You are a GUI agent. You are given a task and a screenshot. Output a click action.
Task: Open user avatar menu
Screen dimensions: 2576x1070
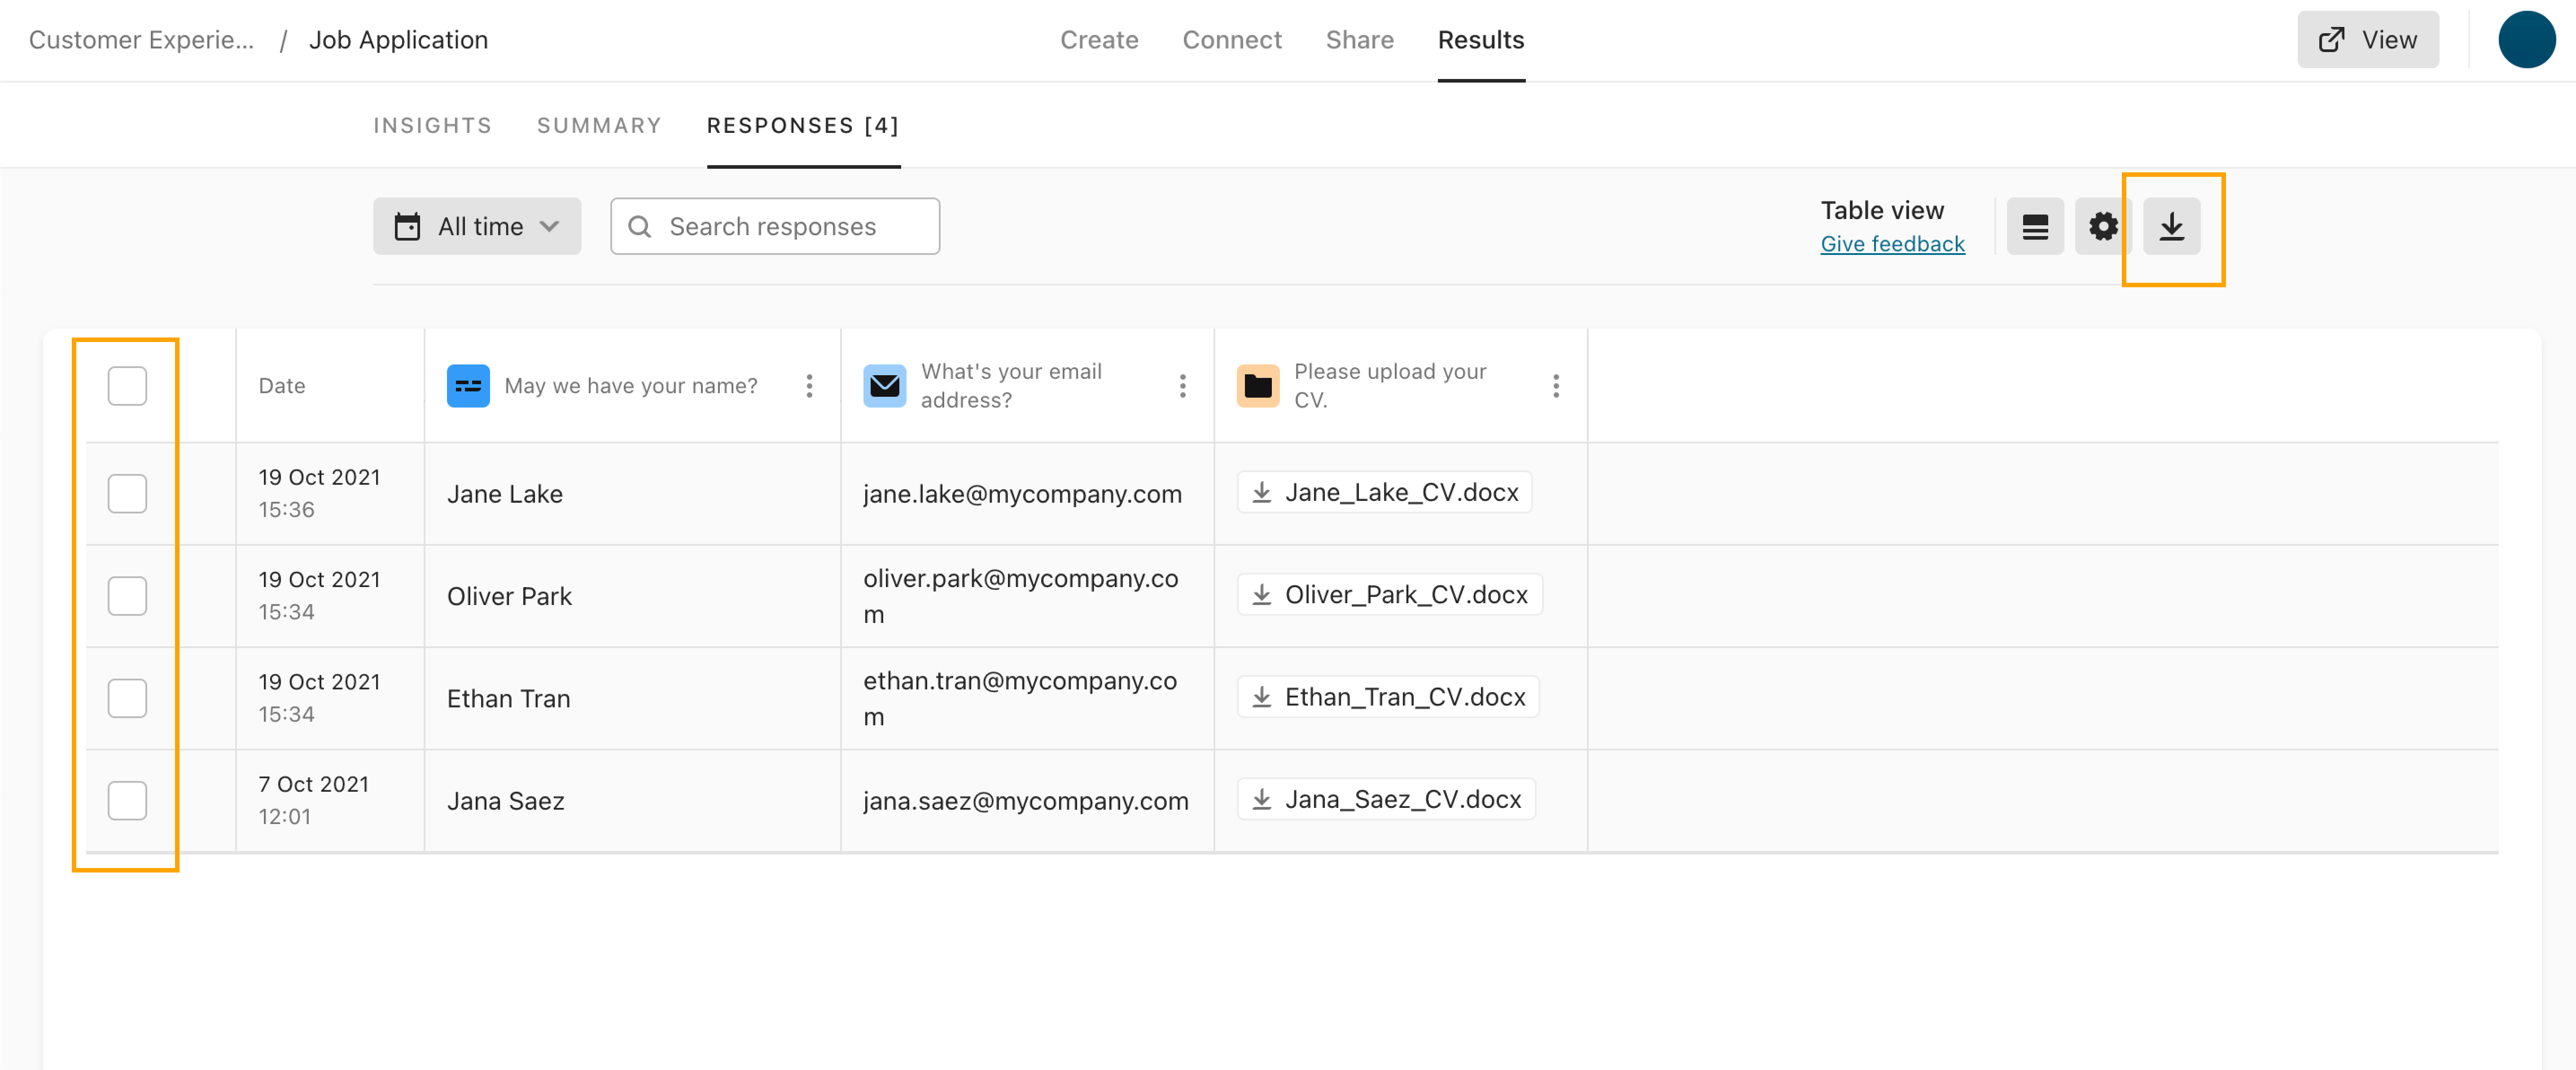point(2526,40)
